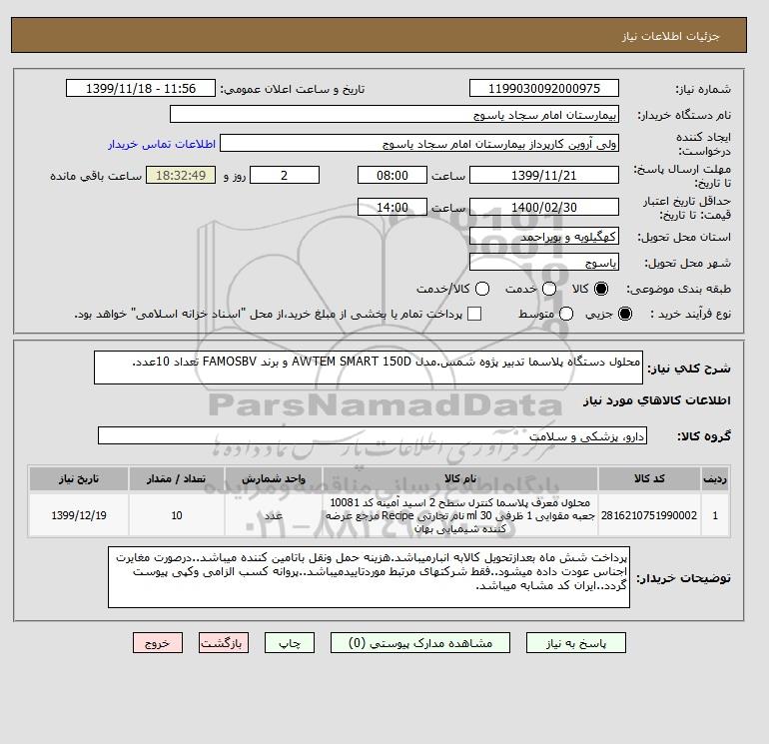Click the deadline time field 08:00
769x744 pixels.
(x=392, y=175)
